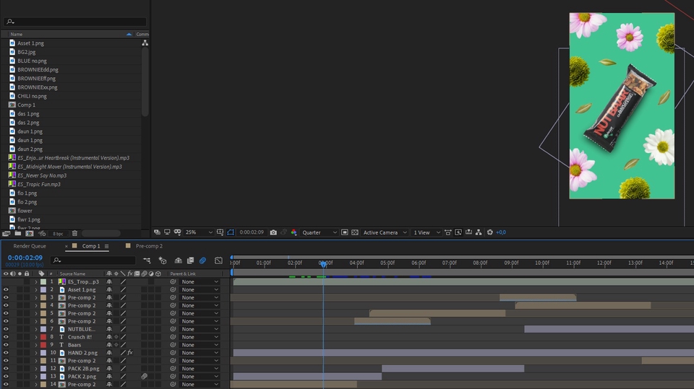This screenshot has height=389, width=694.
Task: Toggle mask view goggles icon
Action: coord(178,232)
